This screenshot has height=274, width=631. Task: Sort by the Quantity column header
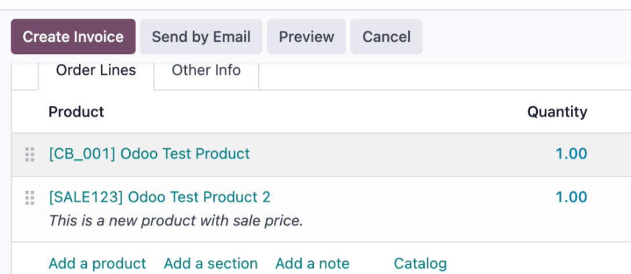coord(557,112)
